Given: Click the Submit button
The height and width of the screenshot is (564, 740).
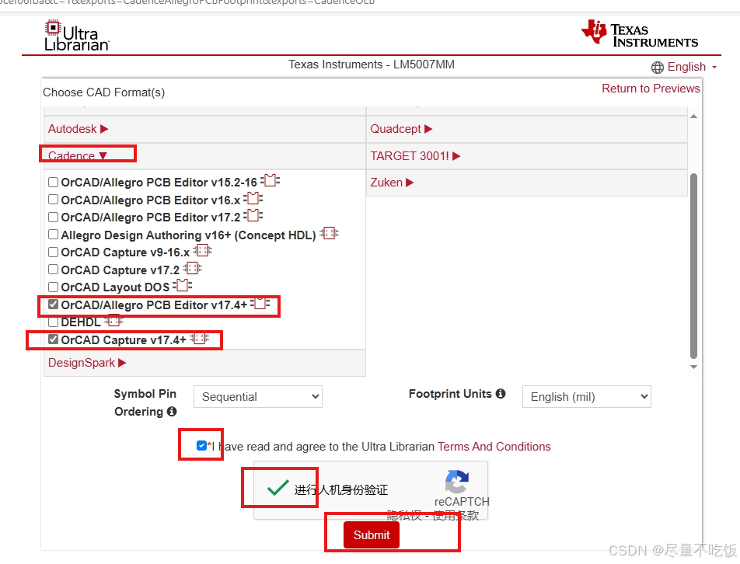Looking at the screenshot, I should [x=372, y=534].
